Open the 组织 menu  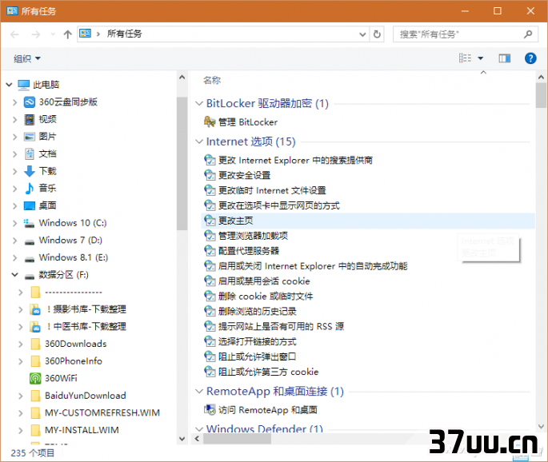pos(27,58)
